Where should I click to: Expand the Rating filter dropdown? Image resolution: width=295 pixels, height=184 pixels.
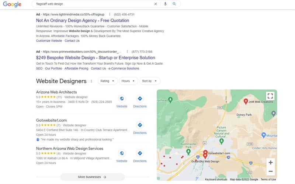click(107, 81)
